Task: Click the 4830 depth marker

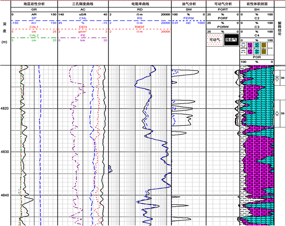Action: point(5,152)
